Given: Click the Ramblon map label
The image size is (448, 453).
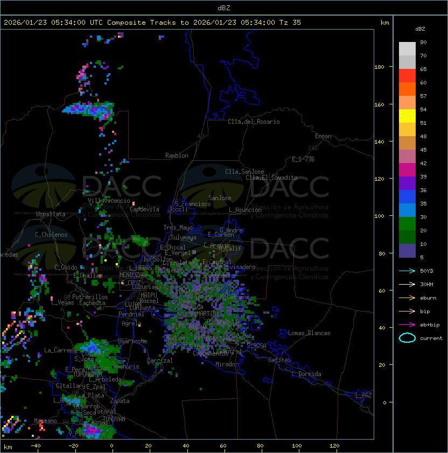Looking at the screenshot, I should (177, 155).
